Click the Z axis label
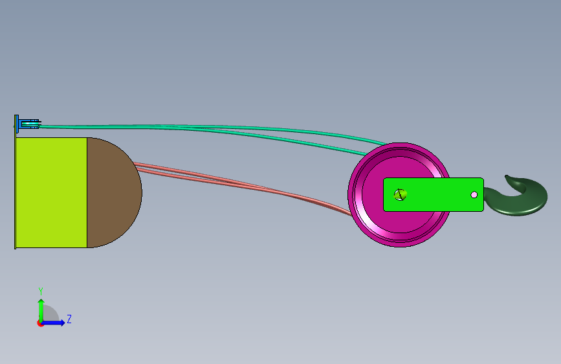The height and width of the screenshot is (364, 561). pos(69,319)
